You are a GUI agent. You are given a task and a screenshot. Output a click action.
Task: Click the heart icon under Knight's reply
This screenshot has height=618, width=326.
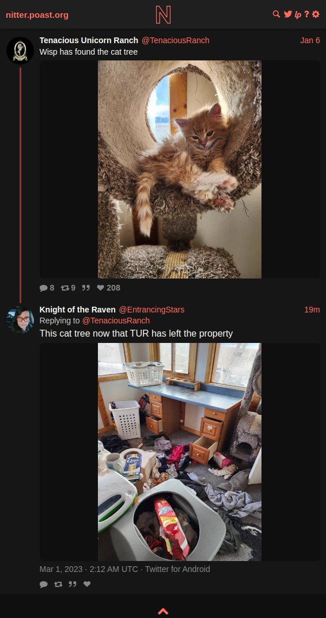[x=87, y=584]
